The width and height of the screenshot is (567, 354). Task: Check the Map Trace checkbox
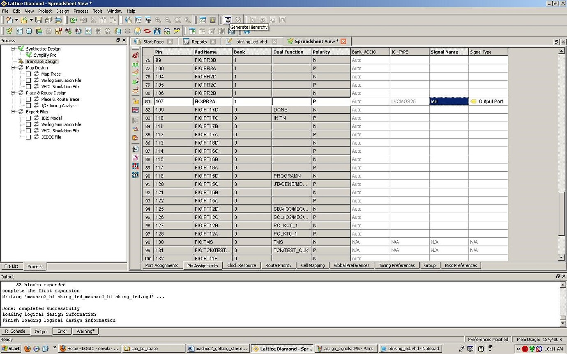[28, 74]
